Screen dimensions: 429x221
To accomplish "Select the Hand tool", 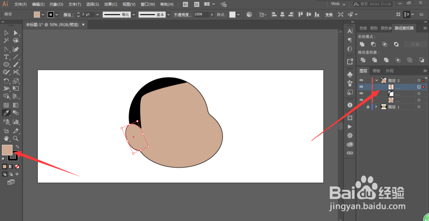I will click(6, 138).
